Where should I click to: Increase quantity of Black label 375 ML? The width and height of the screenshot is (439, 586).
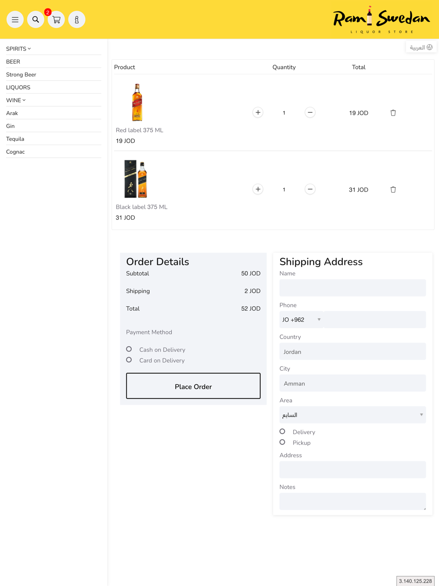tap(258, 189)
